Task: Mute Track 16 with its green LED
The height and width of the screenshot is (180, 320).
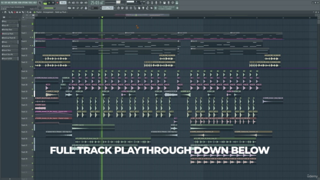Action: click(32, 75)
